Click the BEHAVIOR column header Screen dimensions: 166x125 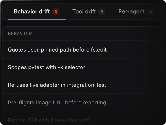(x=20, y=34)
